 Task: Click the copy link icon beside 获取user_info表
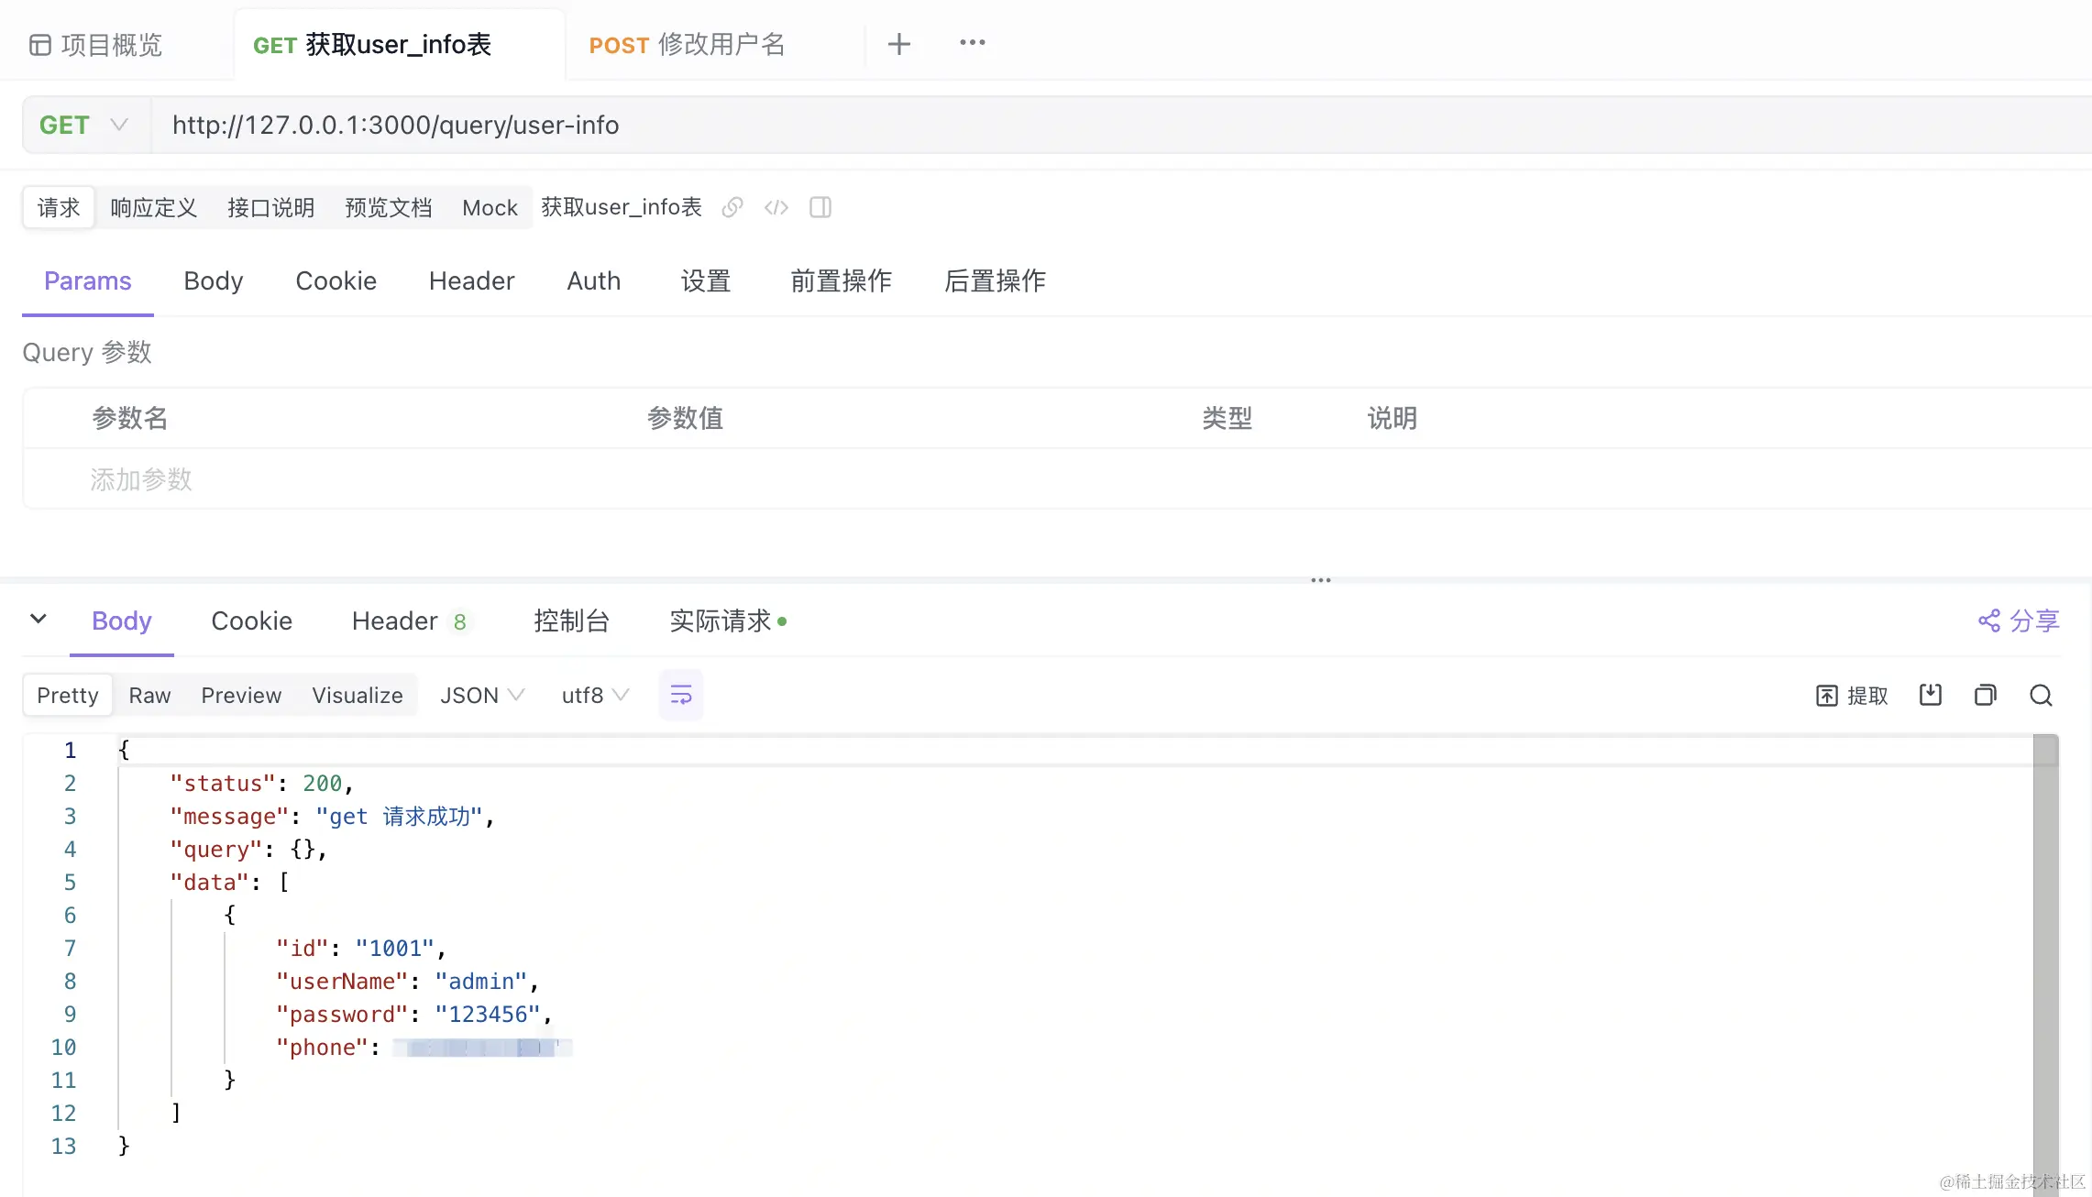click(732, 207)
